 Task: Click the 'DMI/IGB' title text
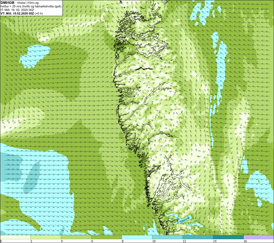7,3
